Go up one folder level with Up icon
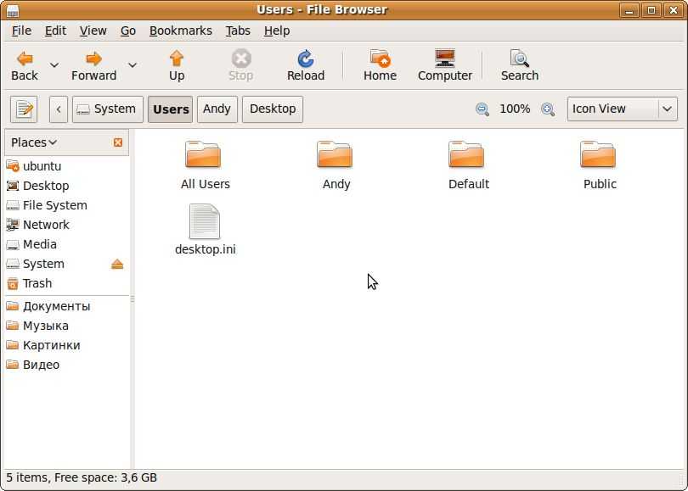 (x=177, y=59)
